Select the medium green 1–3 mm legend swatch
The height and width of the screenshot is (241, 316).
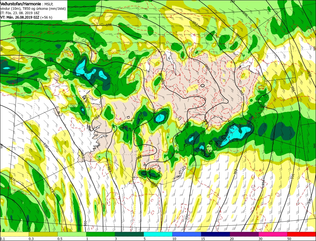tap(100, 234)
